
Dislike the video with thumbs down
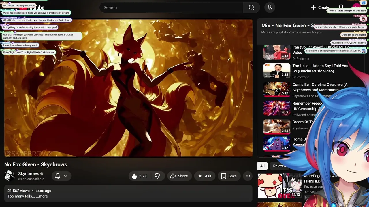(157, 176)
